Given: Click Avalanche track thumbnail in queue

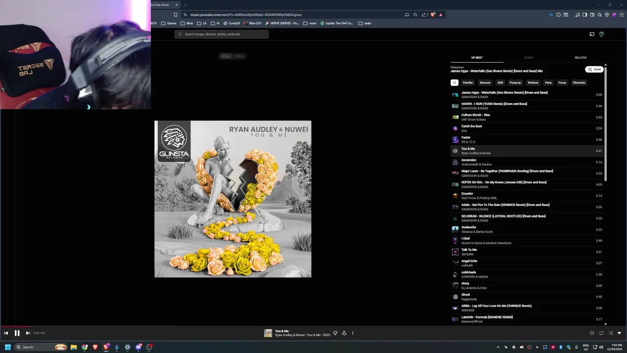Looking at the screenshot, I should click(x=455, y=229).
